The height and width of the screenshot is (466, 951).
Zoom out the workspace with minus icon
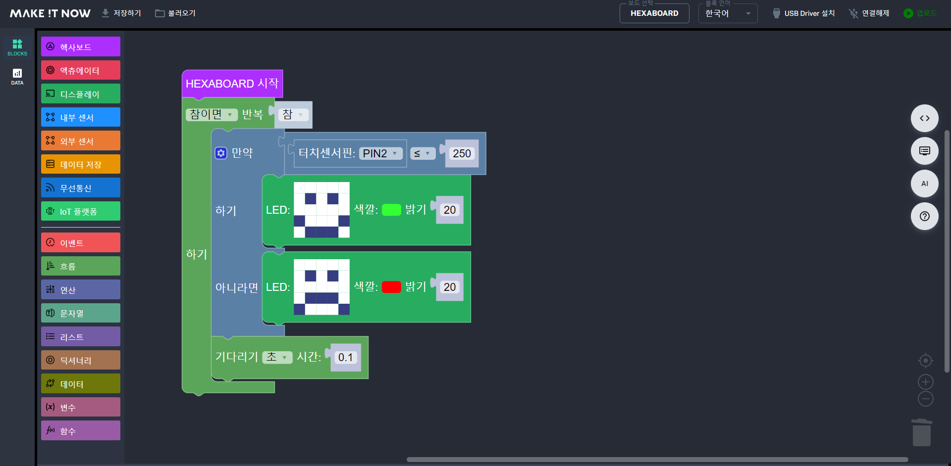(926, 399)
